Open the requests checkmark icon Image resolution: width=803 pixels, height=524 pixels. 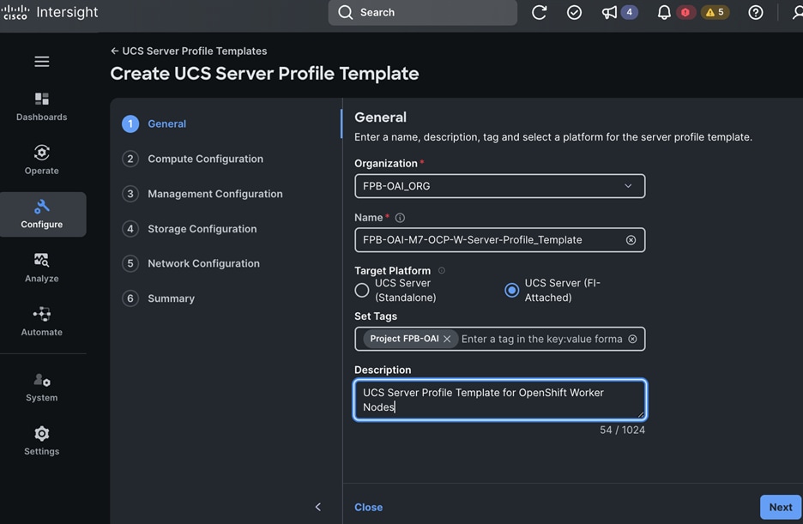574,12
